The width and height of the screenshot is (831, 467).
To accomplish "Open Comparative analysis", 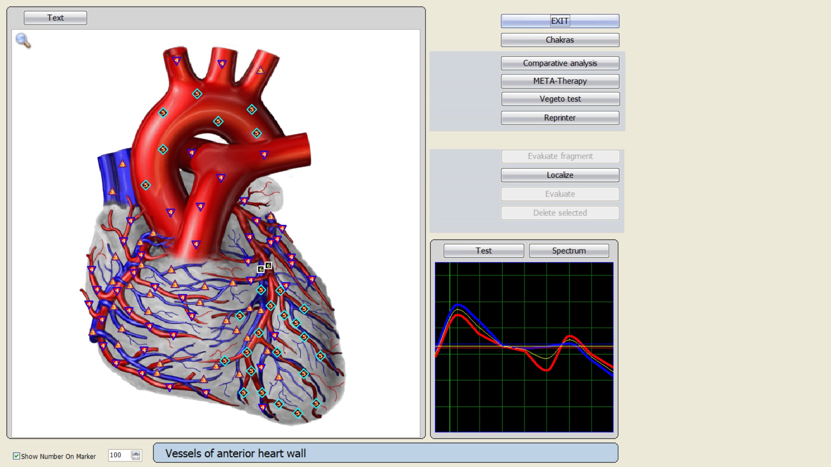I will (560, 63).
